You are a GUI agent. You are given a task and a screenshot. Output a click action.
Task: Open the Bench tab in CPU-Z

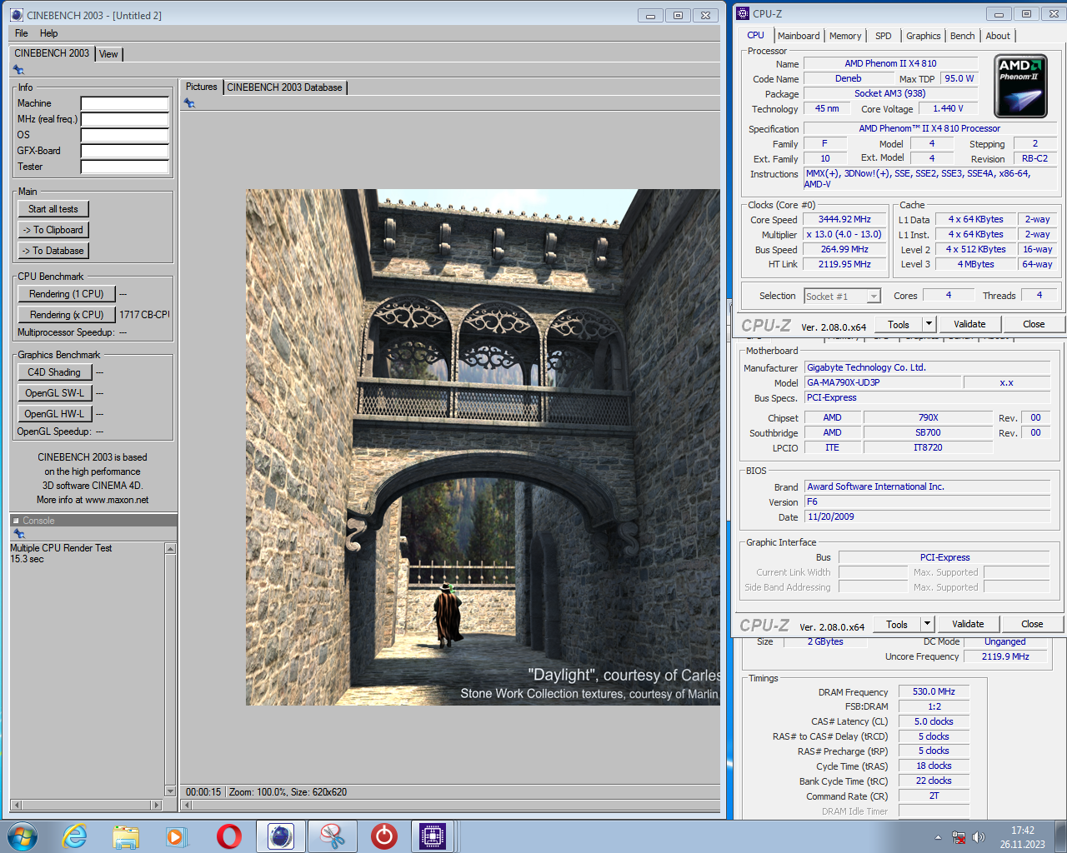pos(962,36)
